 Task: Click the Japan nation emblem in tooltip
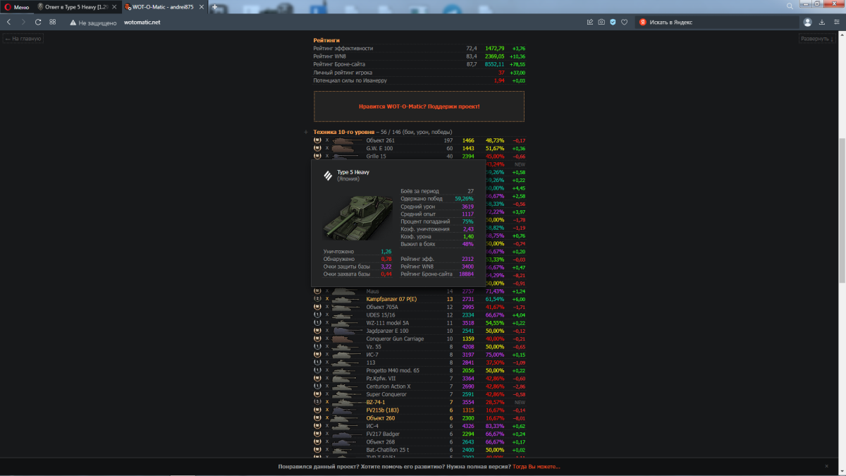pyautogui.click(x=328, y=176)
